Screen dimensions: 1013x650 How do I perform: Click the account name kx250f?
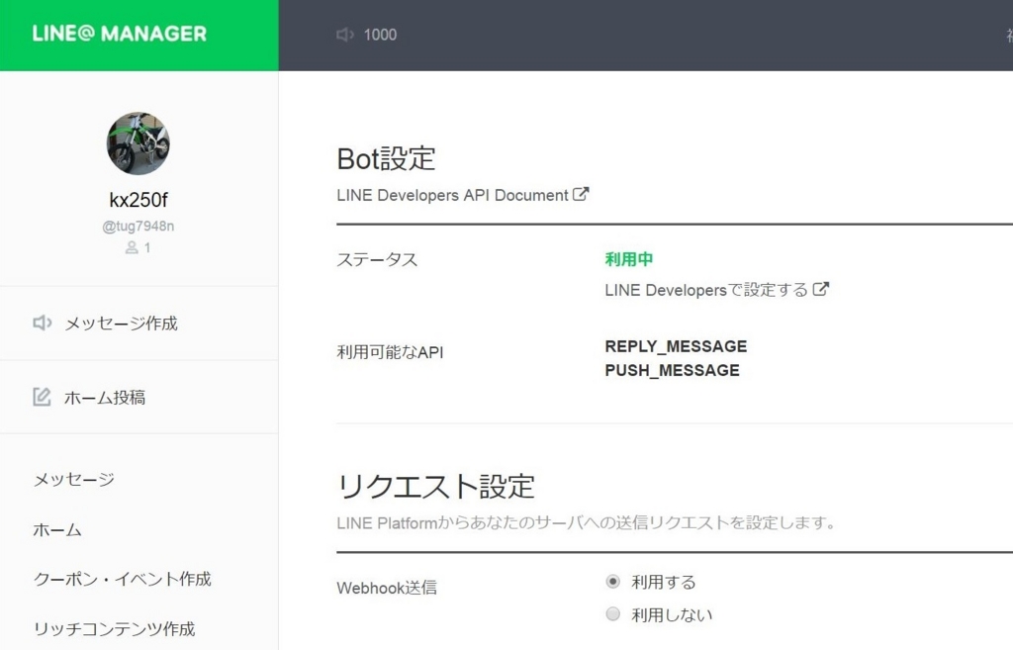(138, 200)
